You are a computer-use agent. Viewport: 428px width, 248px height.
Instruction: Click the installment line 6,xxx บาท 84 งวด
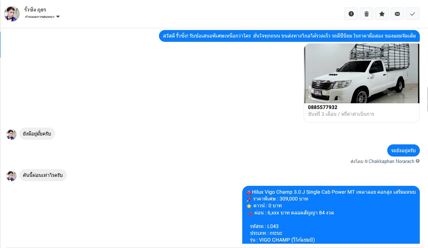[291, 213]
